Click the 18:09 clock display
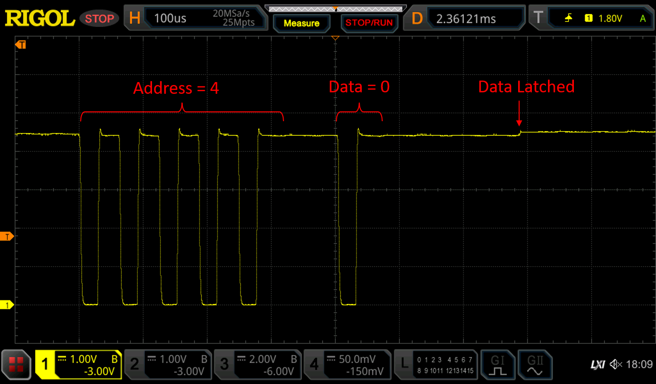Image resolution: width=656 pixels, height=384 pixels. click(639, 364)
